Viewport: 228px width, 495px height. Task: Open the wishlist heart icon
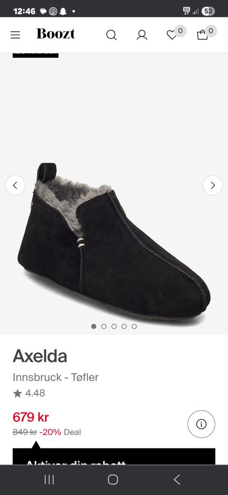coord(171,35)
